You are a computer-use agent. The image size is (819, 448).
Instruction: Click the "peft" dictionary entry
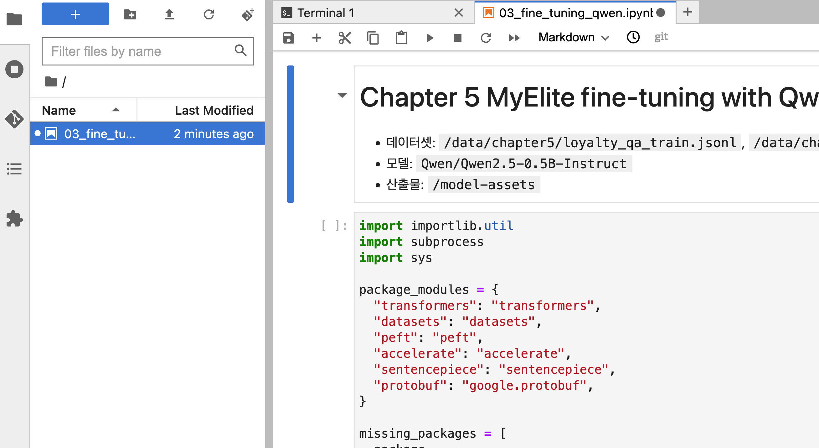(x=428, y=338)
